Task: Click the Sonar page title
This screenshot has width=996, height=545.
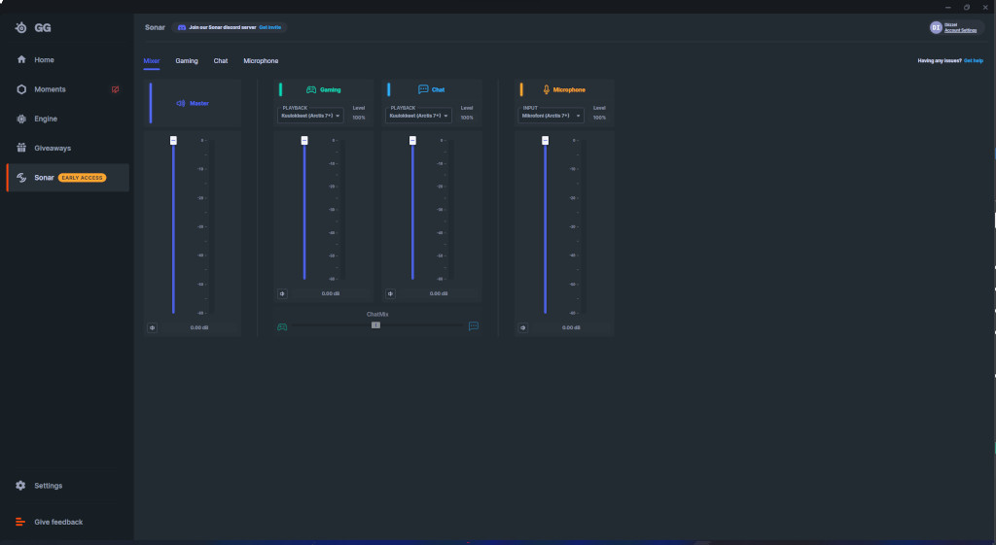Action: [155, 27]
